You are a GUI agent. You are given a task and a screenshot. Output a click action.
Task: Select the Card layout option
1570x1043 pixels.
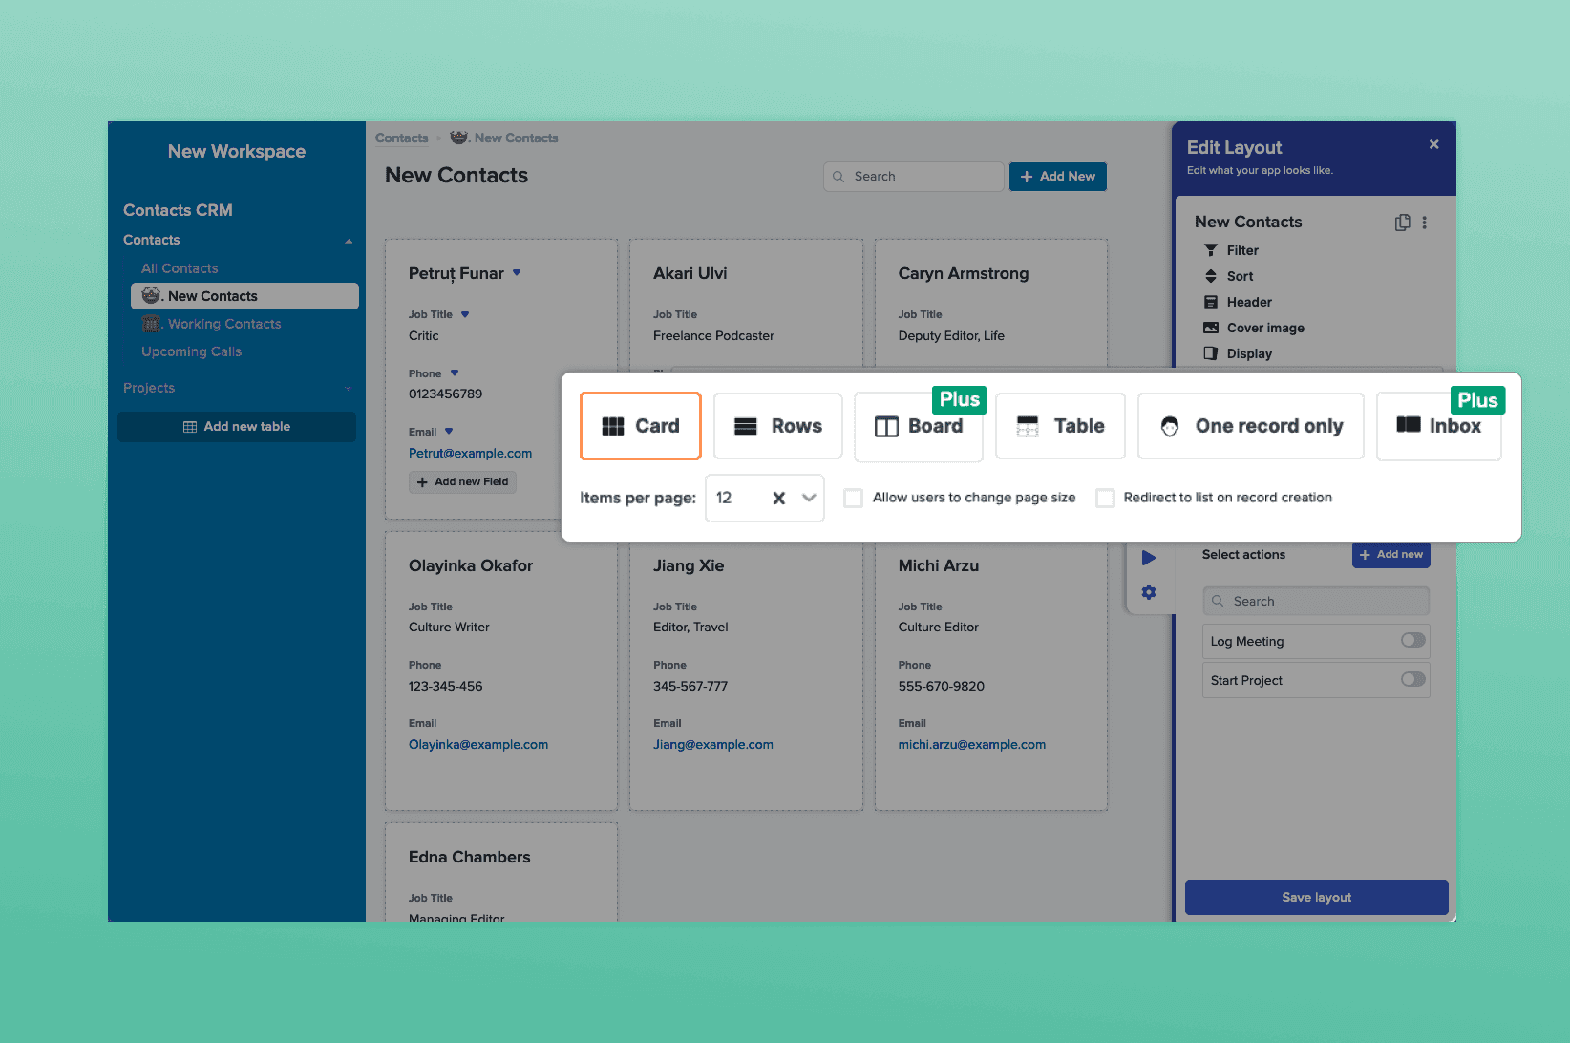click(x=641, y=426)
